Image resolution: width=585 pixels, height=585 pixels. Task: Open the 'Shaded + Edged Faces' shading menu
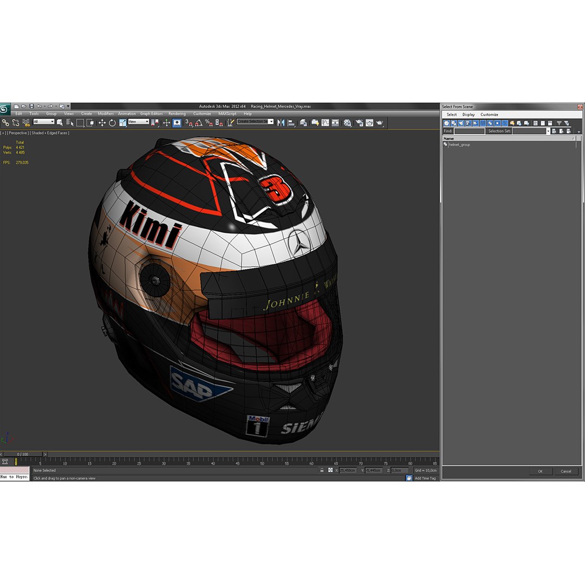pos(49,133)
